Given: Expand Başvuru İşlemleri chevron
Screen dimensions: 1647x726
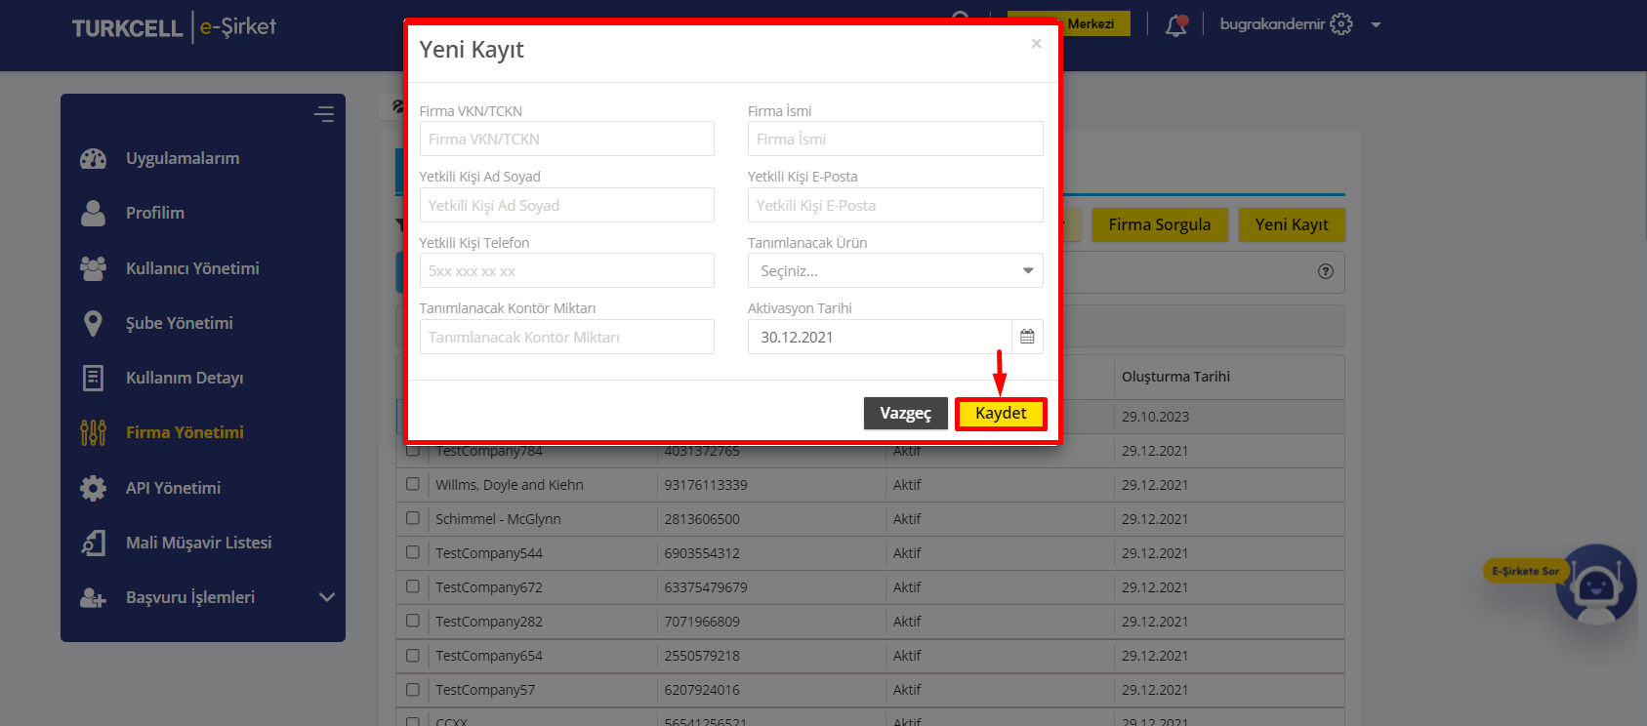Looking at the screenshot, I should (x=327, y=597).
